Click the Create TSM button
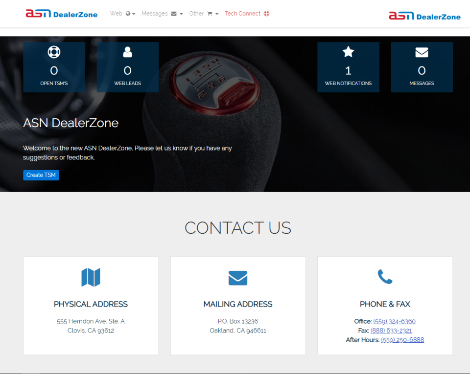 41,175
